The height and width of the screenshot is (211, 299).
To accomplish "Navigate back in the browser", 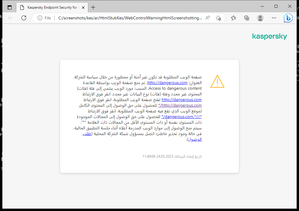I will pos(11,18).
